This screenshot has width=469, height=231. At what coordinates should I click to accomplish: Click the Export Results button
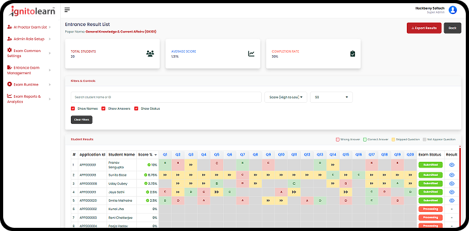[x=424, y=28]
